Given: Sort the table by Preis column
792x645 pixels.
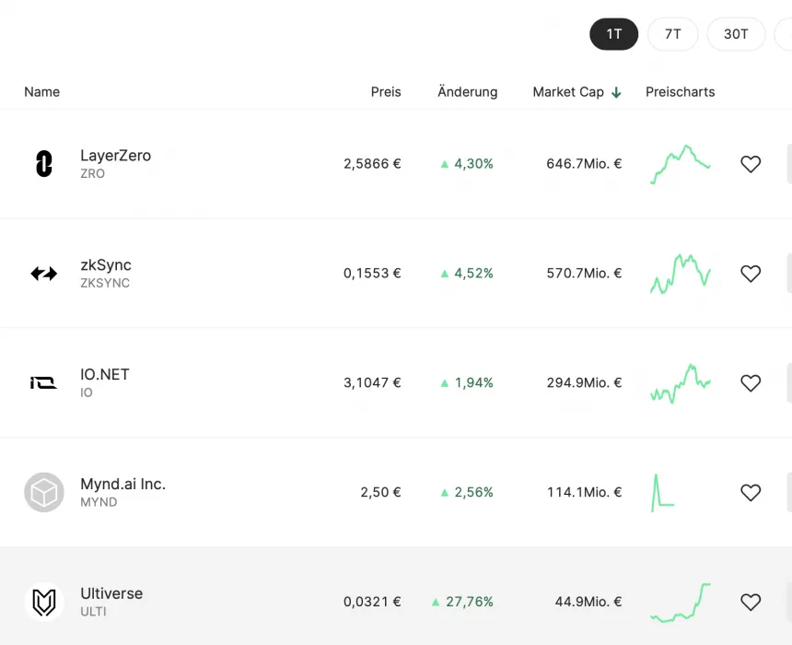Looking at the screenshot, I should point(386,92).
